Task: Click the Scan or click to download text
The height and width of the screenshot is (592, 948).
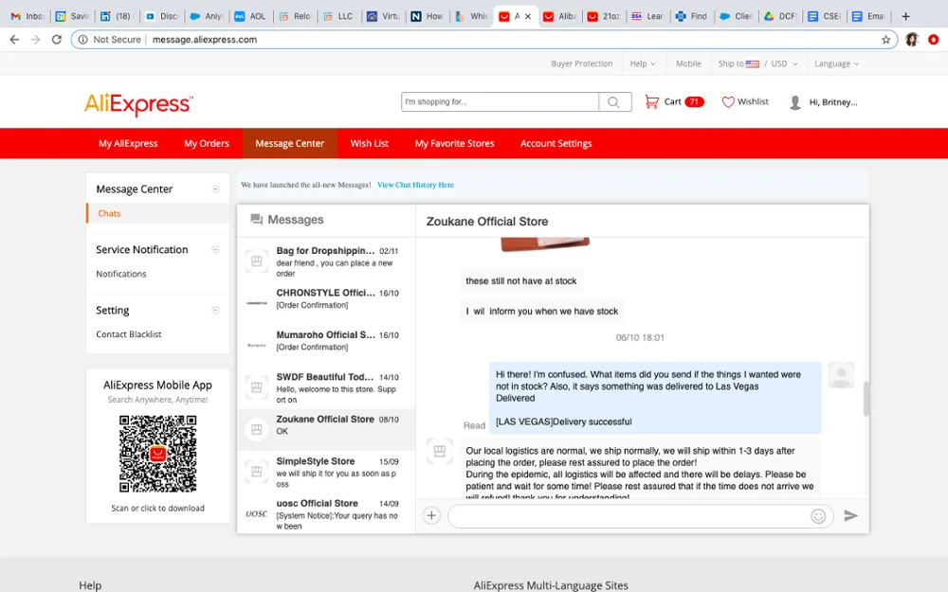Action: 157,508
